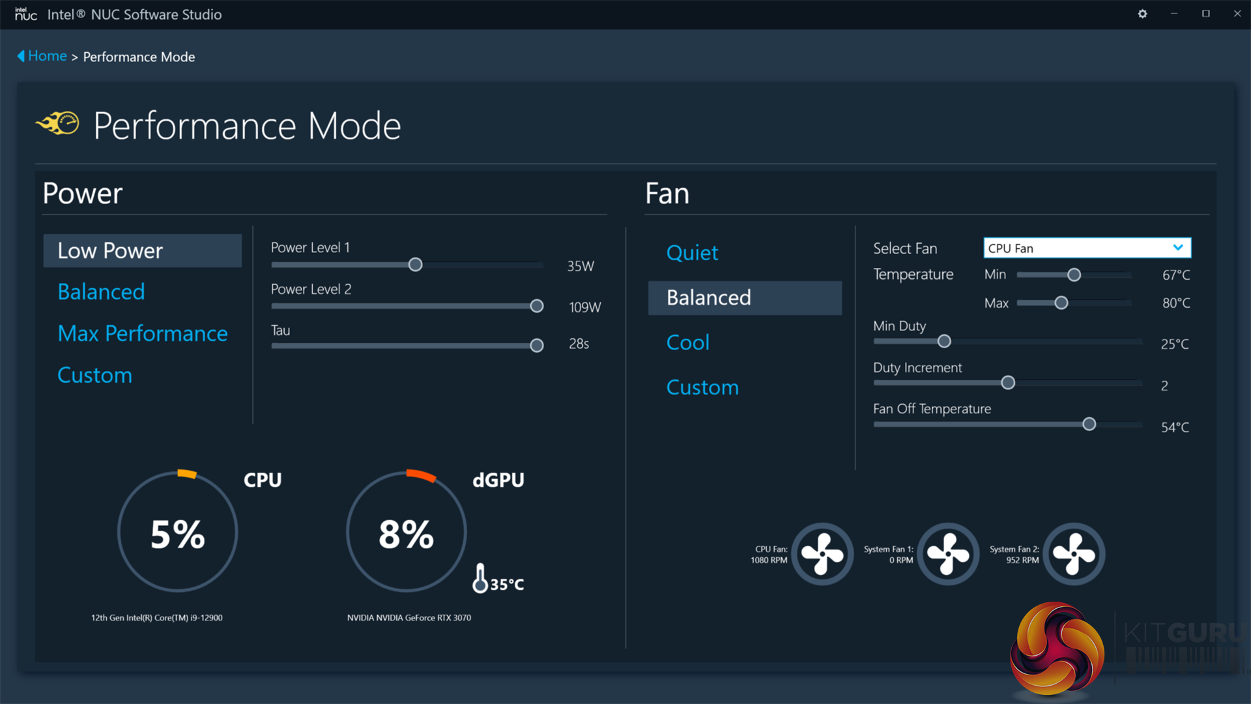Click the dGPU thermometer temperature icon
The image size is (1251, 704).
tap(480, 578)
